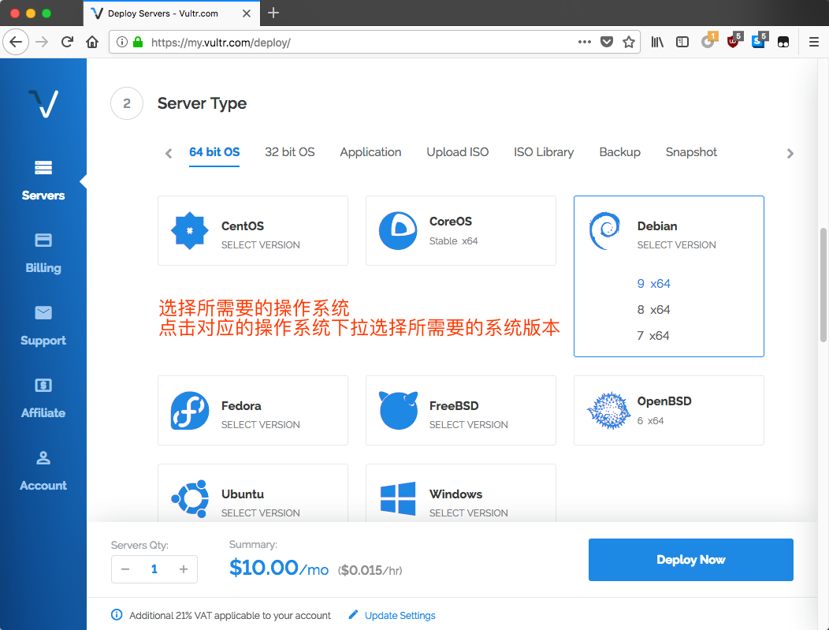Click the page vertical scrollbar
Image resolution: width=829 pixels, height=630 pixels.
pos(823,285)
